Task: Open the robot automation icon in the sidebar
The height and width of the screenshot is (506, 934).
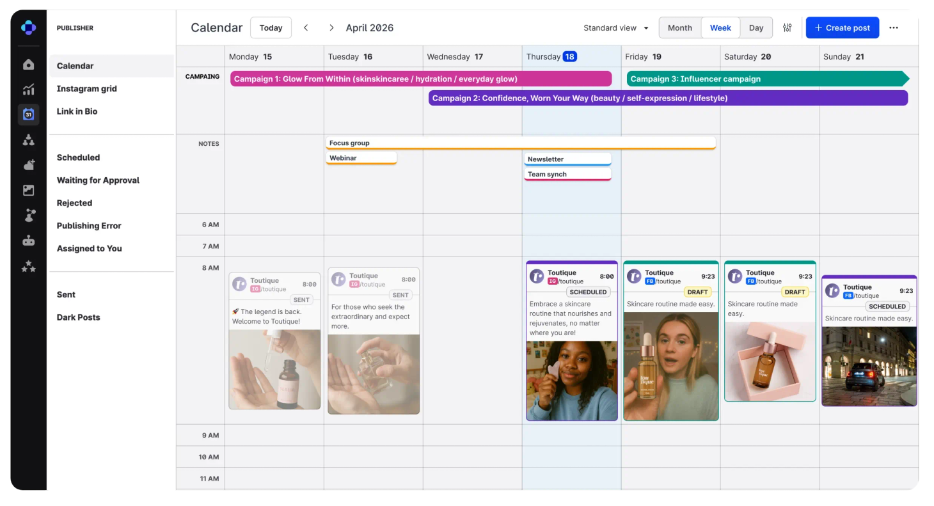Action: 28,241
